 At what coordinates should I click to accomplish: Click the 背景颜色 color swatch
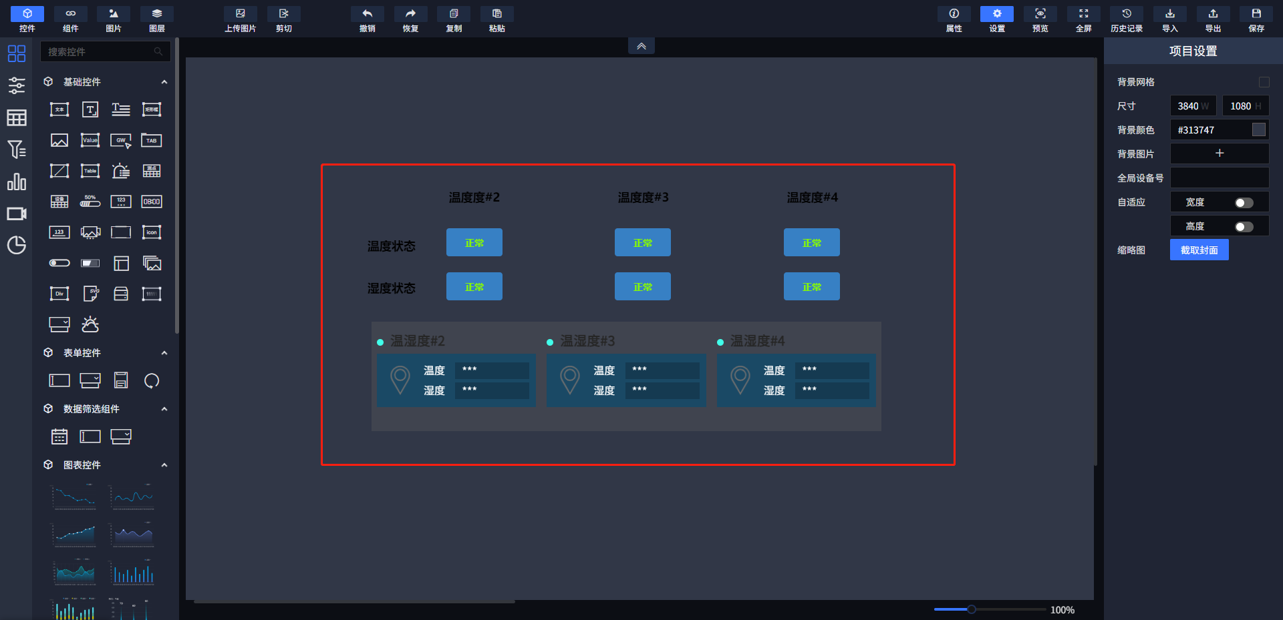[1258, 130]
